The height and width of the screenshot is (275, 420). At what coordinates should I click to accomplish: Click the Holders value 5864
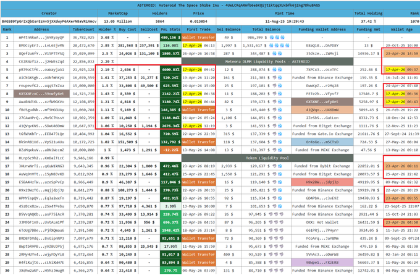[x=160, y=22]
